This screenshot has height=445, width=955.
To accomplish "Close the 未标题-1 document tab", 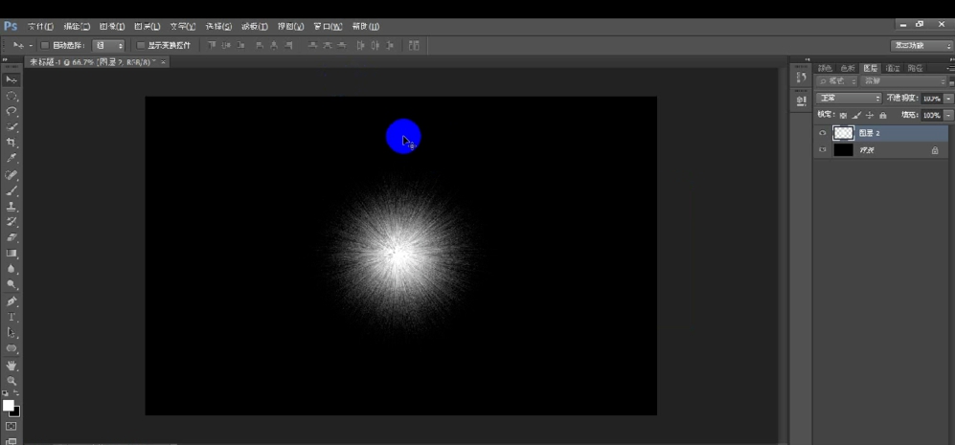I will click(x=163, y=62).
